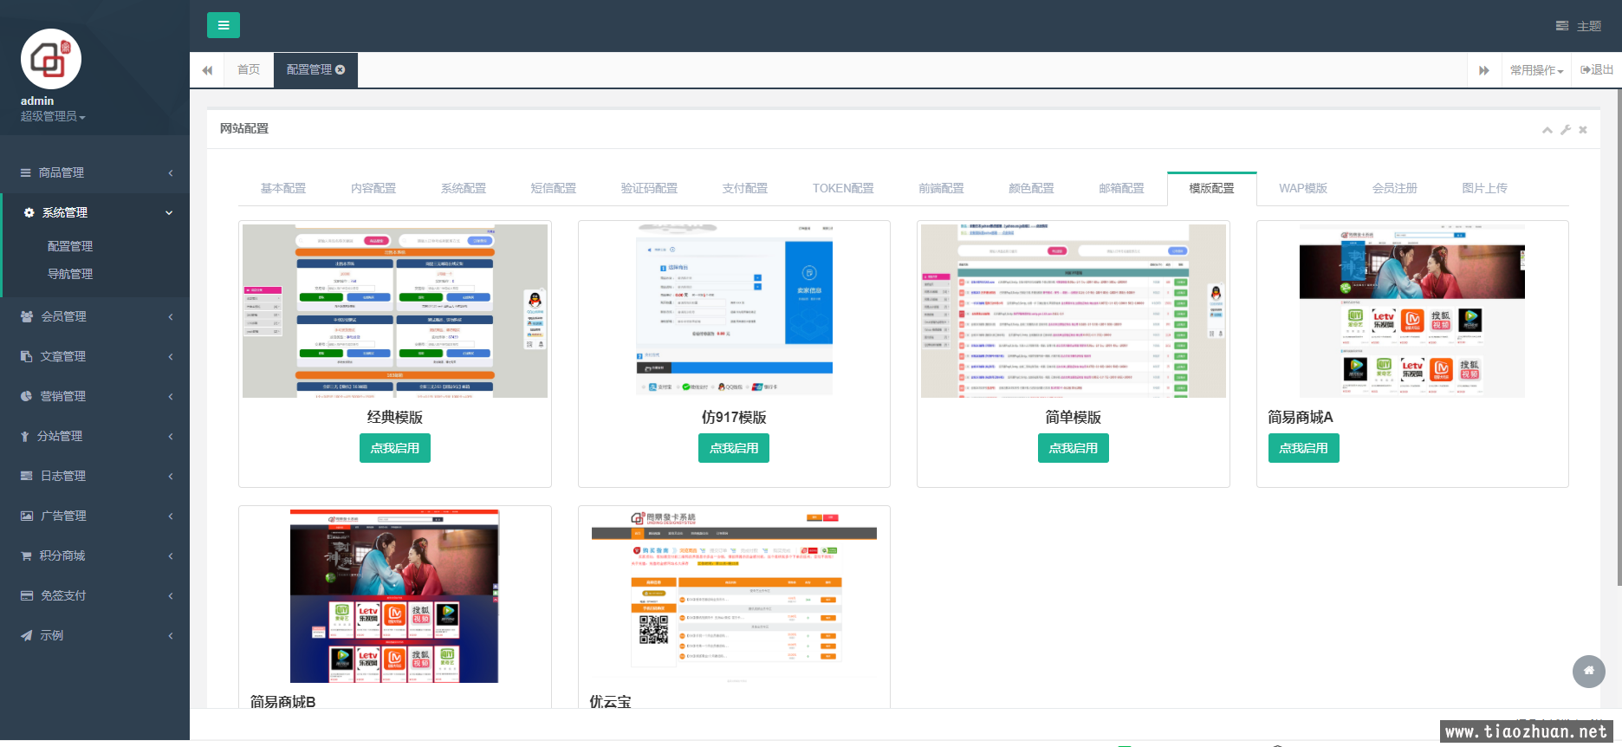Screen dimensions: 1622x747
Task: Click the 分站管理 icon
Action: (24, 436)
